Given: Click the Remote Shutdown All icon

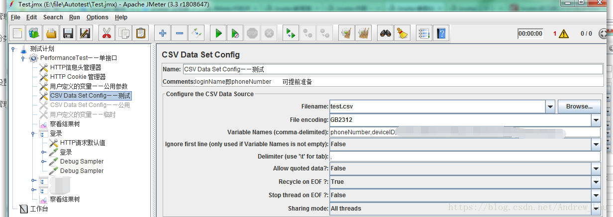Looking at the screenshot, I should [325, 33].
